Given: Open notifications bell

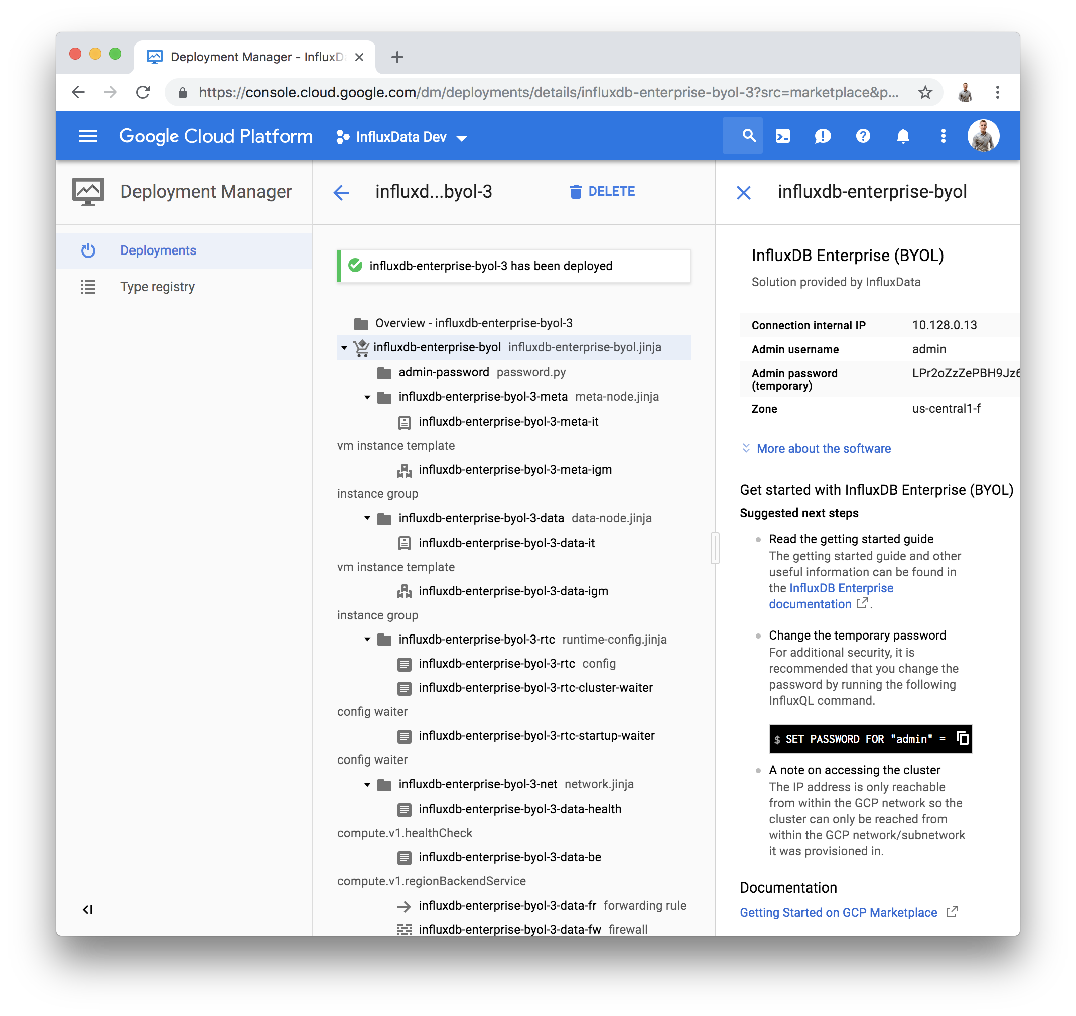Looking at the screenshot, I should 903,136.
